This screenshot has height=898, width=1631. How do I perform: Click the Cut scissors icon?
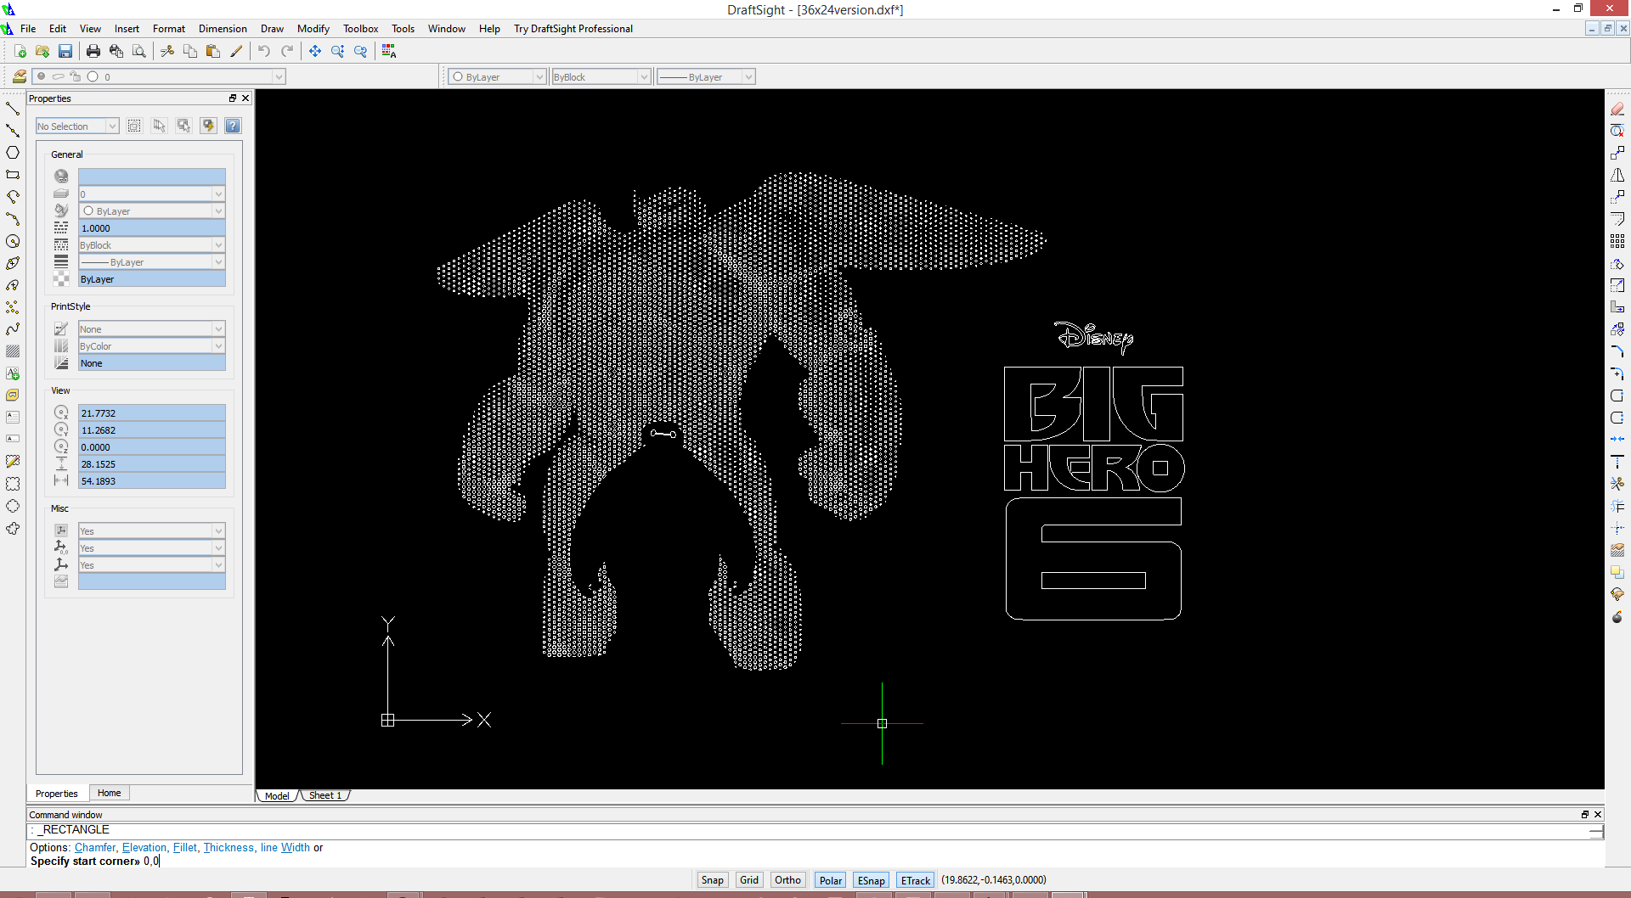coord(167,52)
